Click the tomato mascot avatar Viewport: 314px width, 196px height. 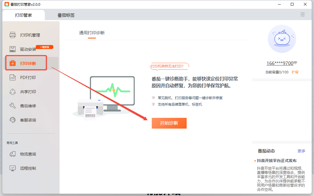pyautogui.click(x=282, y=39)
